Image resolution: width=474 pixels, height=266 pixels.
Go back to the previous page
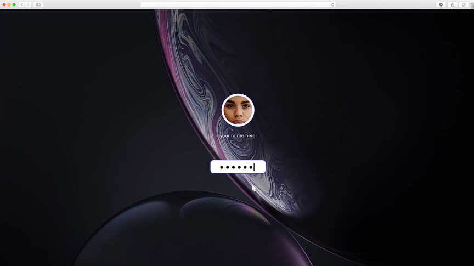(x=22, y=4)
